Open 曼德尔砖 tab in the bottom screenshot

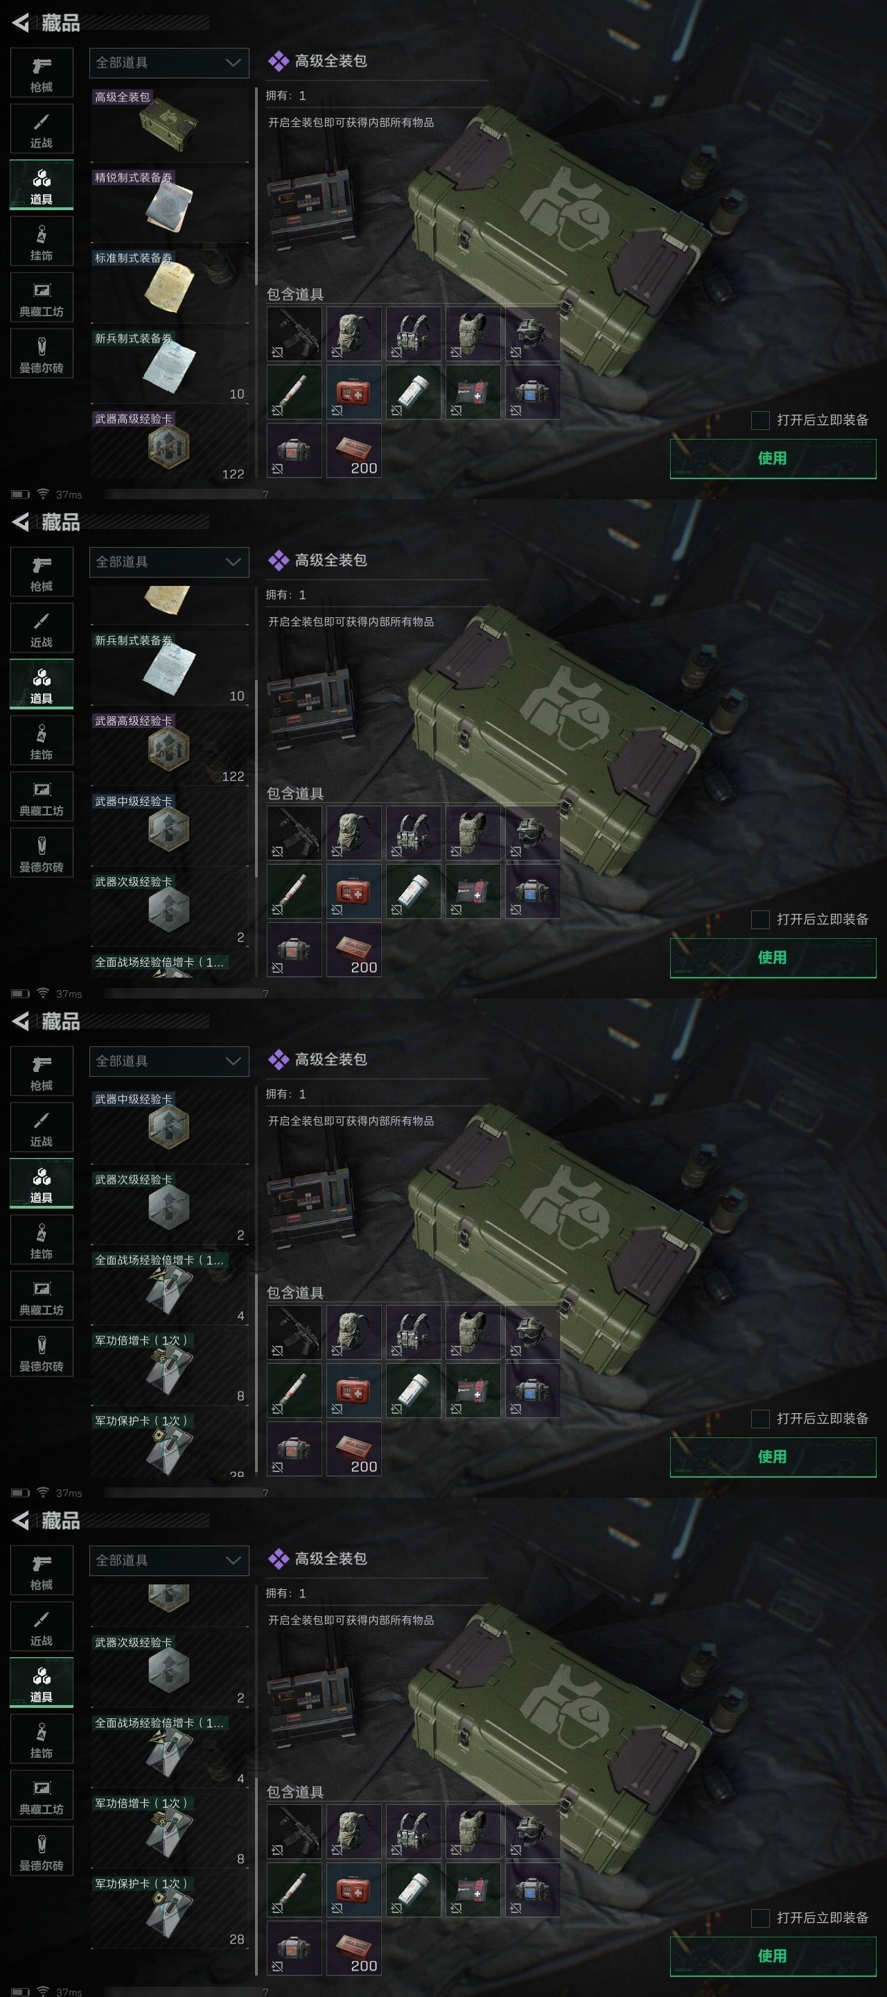click(42, 1851)
